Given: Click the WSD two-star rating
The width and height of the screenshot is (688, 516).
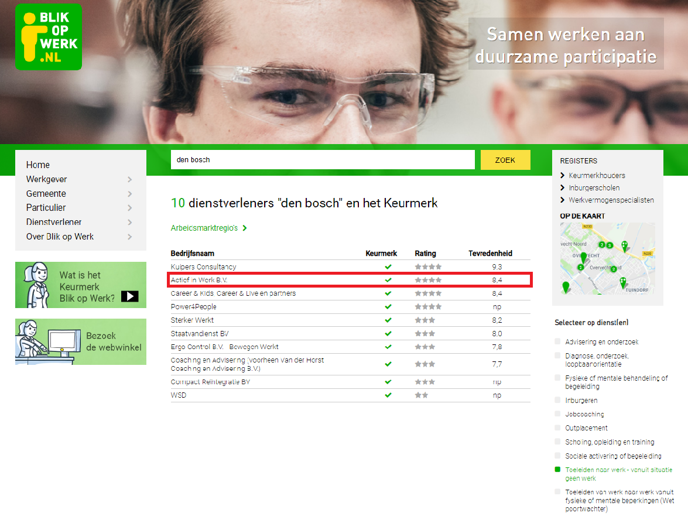Looking at the screenshot, I should coord(422,395).
